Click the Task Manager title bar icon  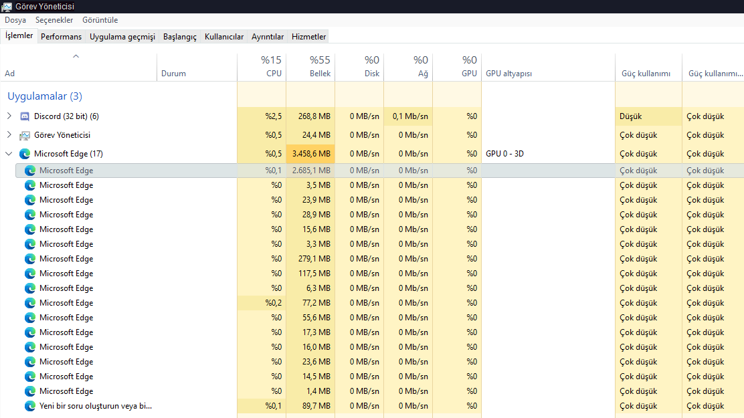tap(7, 7)
